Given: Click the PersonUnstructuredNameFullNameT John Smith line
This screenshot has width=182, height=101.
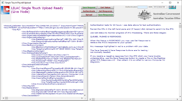Looking at the screenshot, I should pyautogui.click(x=57, y=41).
